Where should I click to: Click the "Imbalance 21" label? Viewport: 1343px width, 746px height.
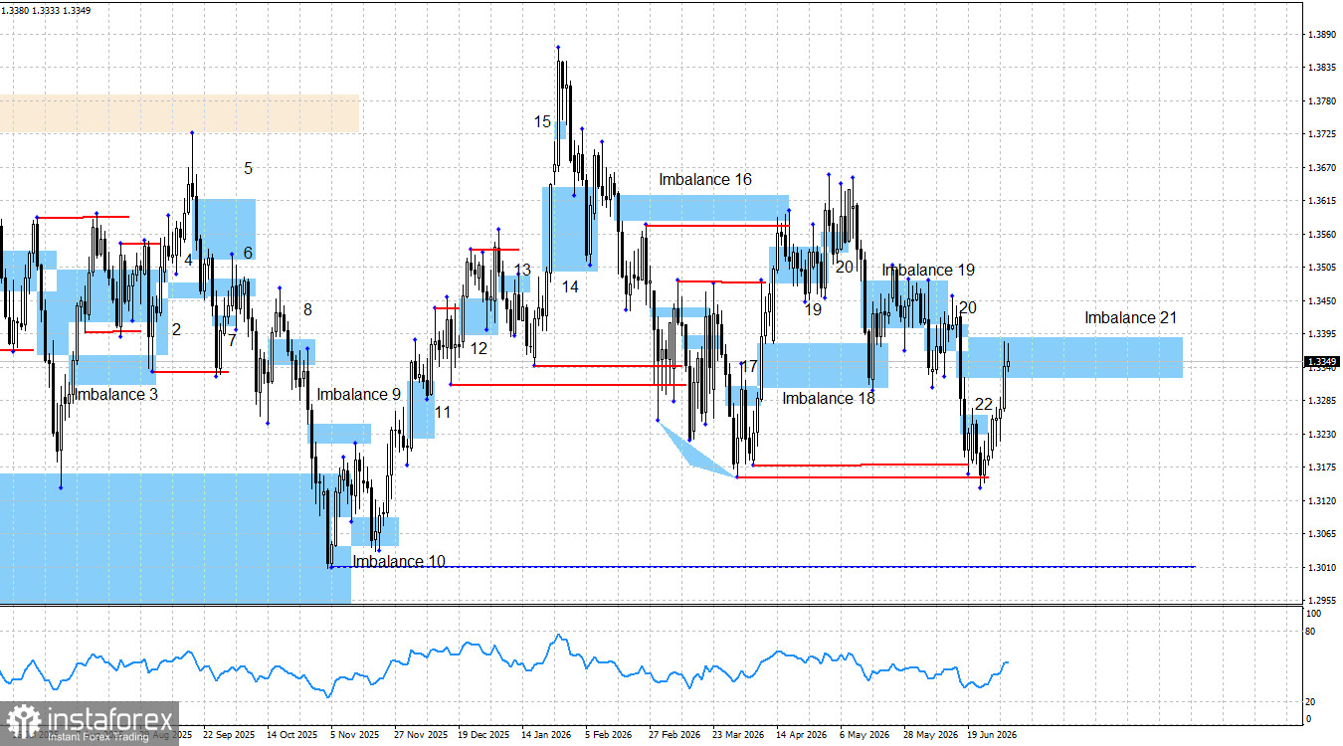point(1131,318)
